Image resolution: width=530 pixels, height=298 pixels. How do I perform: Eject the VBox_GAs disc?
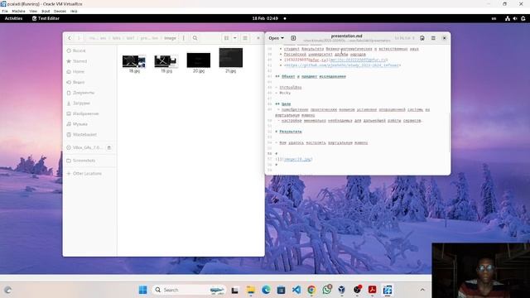click(108, 147)
